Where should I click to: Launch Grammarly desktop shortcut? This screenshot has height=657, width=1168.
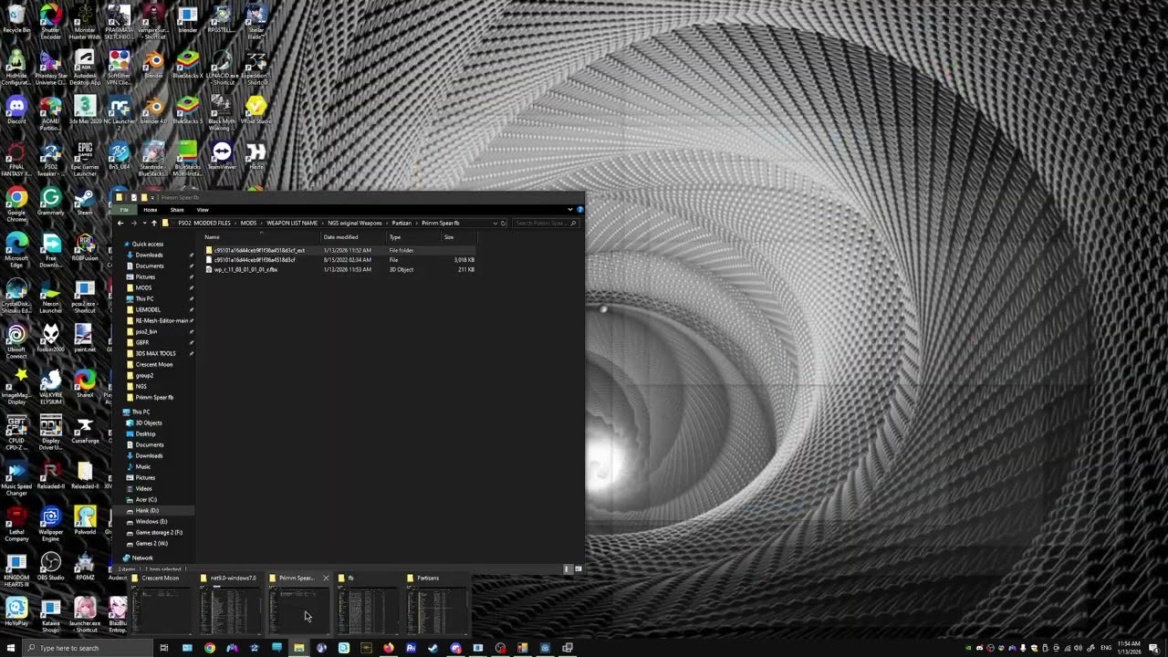[x=51, y=202]
